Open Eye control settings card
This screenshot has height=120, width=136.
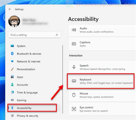[102, 109]
